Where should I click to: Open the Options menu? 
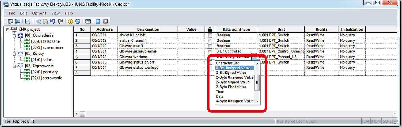(39, 13)
